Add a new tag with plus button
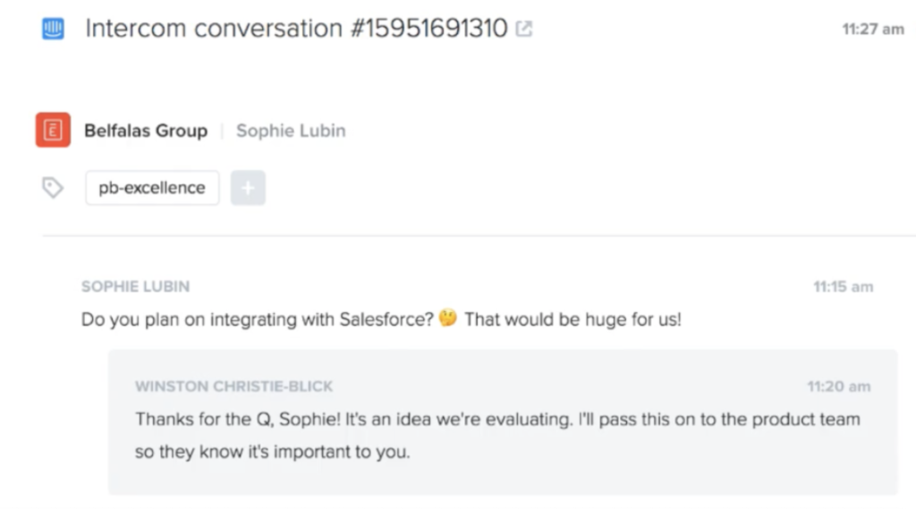The height and width of the screenshot is (509, 916). pos(248,188)
